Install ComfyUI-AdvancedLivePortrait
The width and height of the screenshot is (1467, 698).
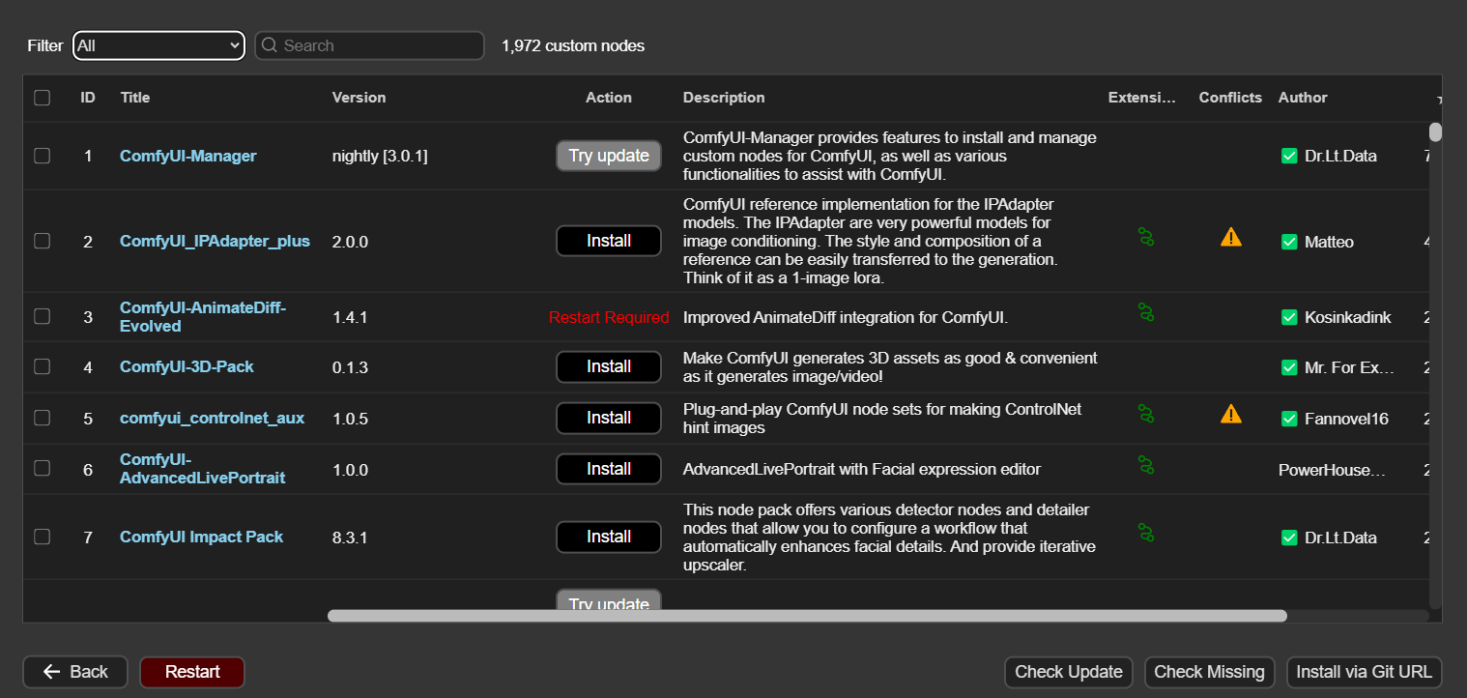609,469
